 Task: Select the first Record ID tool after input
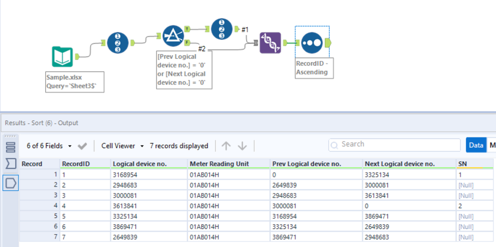pyautogui.click(x=117, y=43)
